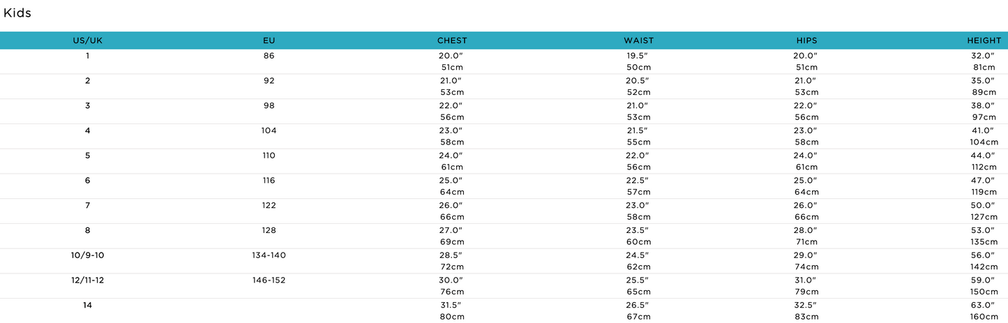Select the US/UK column header

tap(87, 40)
